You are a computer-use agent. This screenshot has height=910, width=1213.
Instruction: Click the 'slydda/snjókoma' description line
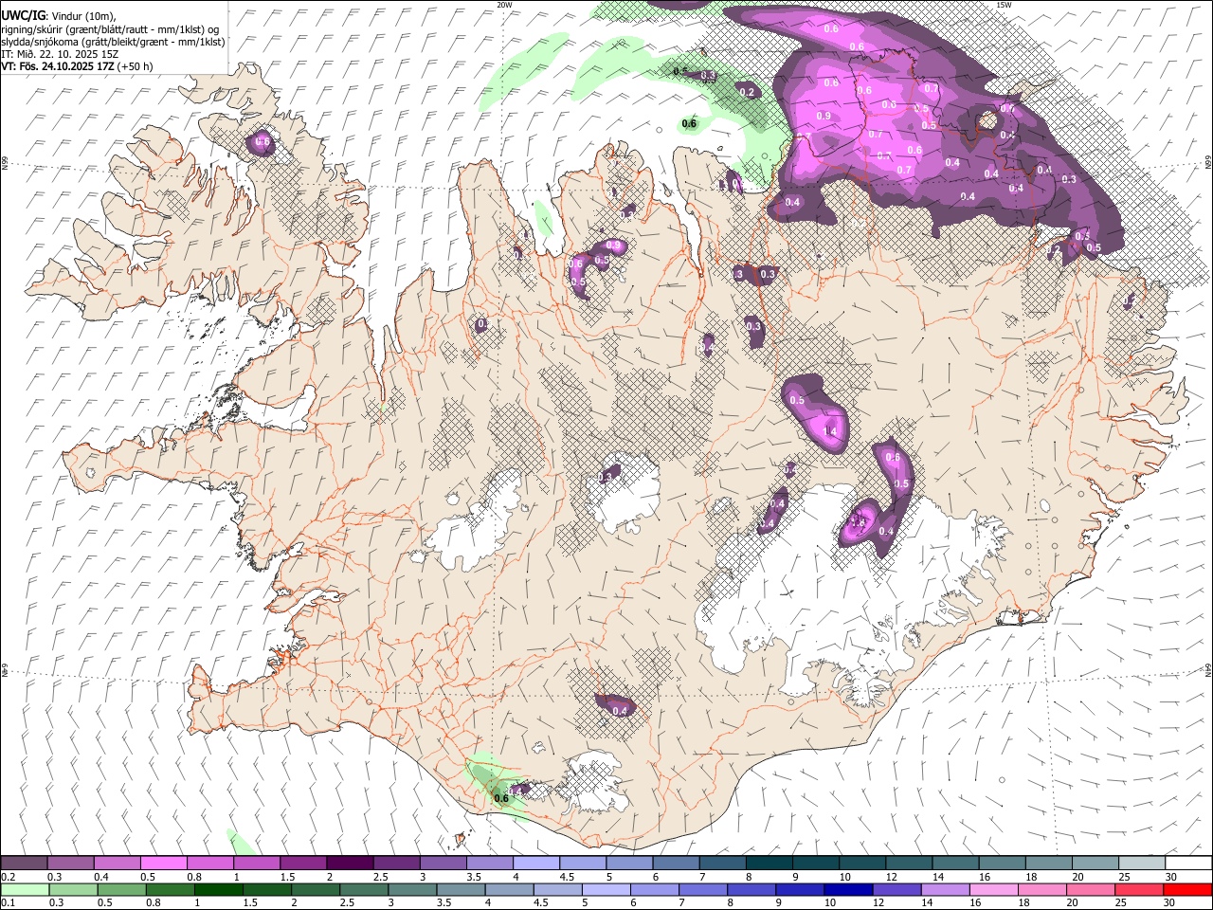tap(113, 42)
